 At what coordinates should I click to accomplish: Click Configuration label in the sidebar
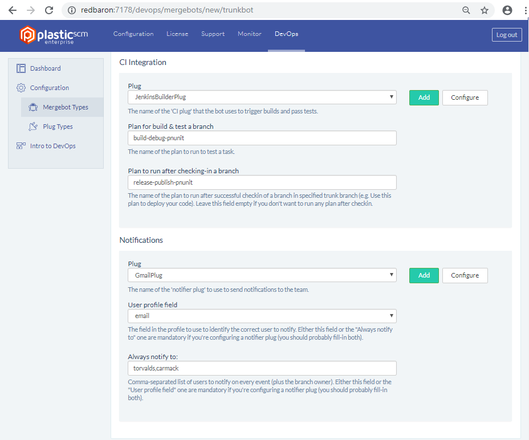click(50, 88)
